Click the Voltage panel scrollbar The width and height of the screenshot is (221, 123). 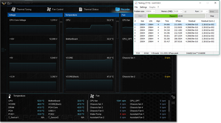coord(61,45)
